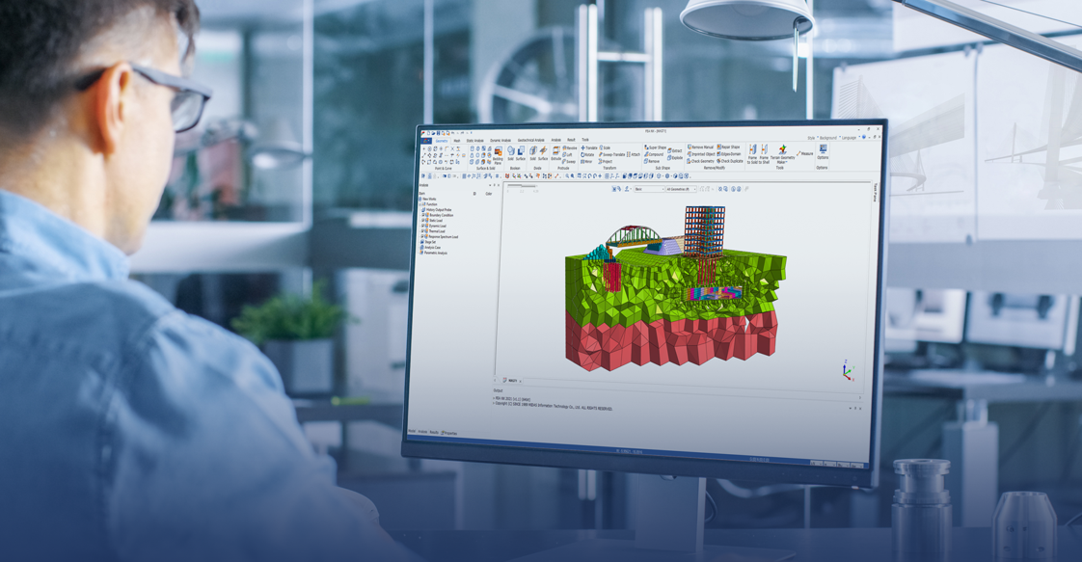Viewport: 1082px width, 562px height.
Task: Open the Geotechnical Analysis tab
Action: pyautogui.click(x=530, y=141)
